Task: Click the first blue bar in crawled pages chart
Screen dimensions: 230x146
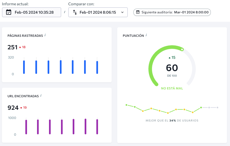Action: (x=24, y=67)
